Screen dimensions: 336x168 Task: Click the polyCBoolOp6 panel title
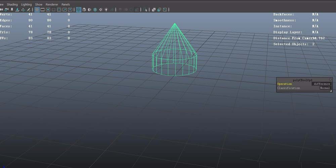(x=302, y=80)
